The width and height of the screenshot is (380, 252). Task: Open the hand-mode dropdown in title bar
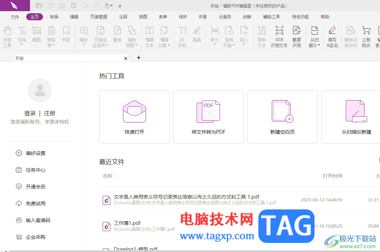pos(111,6)
